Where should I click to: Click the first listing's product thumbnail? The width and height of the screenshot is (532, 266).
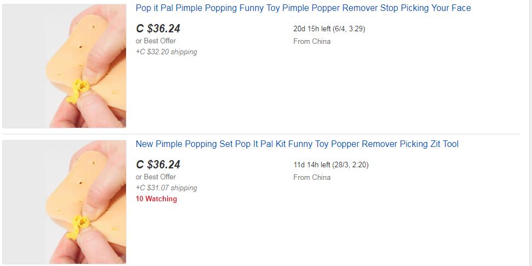point(64,66)
